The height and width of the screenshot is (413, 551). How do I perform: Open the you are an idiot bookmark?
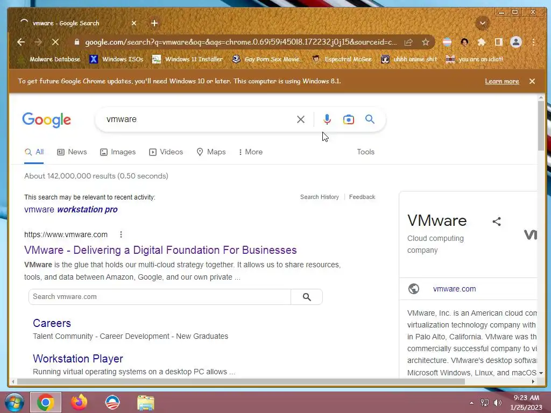pyautogui.click(x=475, y=59)
